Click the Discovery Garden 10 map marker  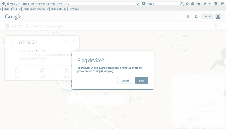pos(104,117)
